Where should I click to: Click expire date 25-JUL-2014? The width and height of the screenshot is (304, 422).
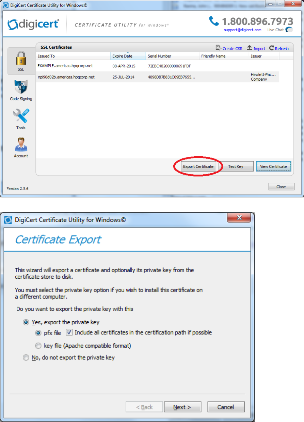click(x=123, y=77)
